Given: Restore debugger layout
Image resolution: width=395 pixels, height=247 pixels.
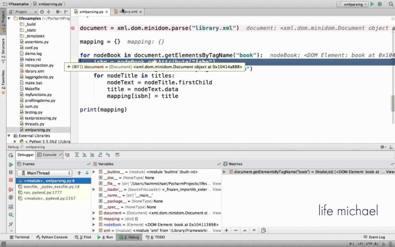Looking at the screenshot, I should [11, 207].
